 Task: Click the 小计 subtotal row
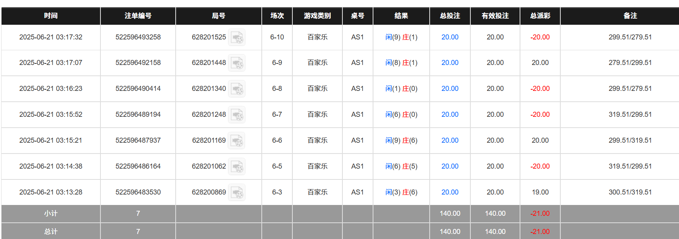(50, 213)
